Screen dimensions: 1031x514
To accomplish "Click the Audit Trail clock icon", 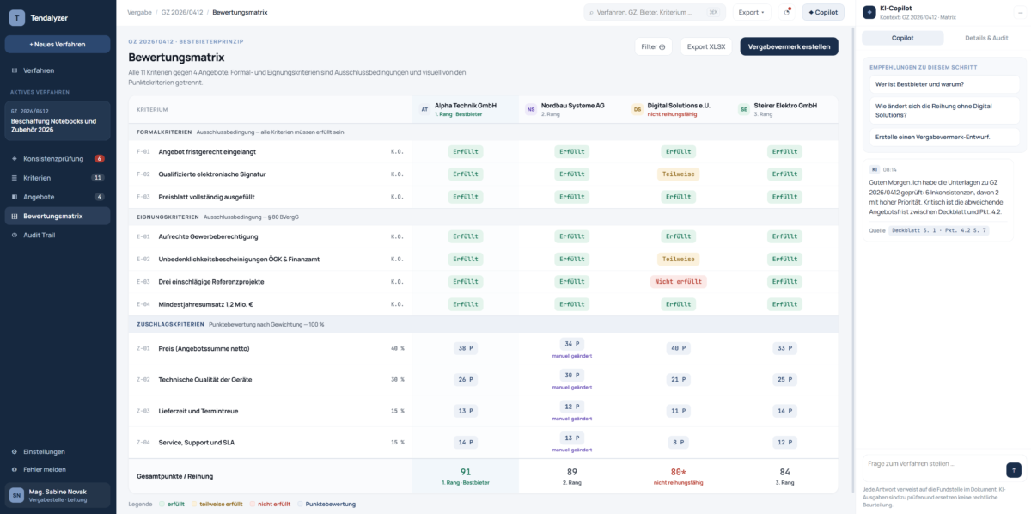I will click(15, 235).
